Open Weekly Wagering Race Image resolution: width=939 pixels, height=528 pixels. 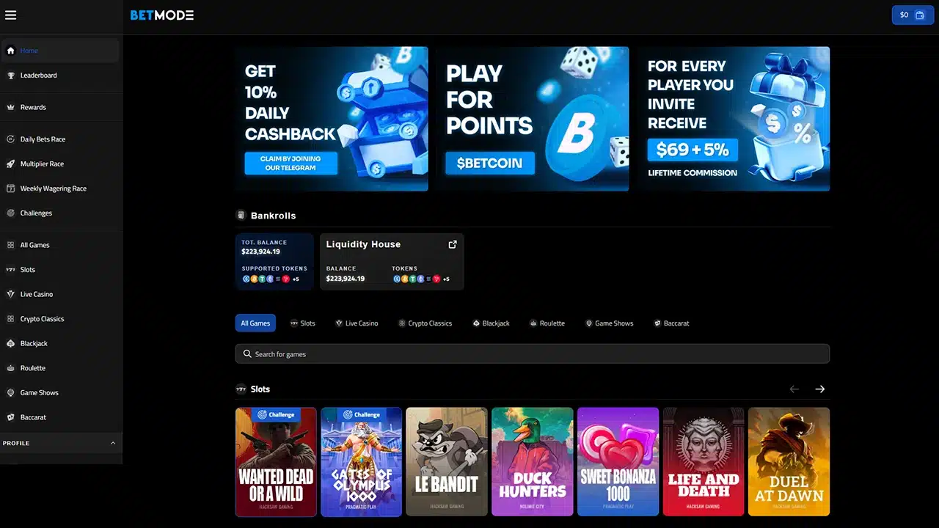coord(60,188)
